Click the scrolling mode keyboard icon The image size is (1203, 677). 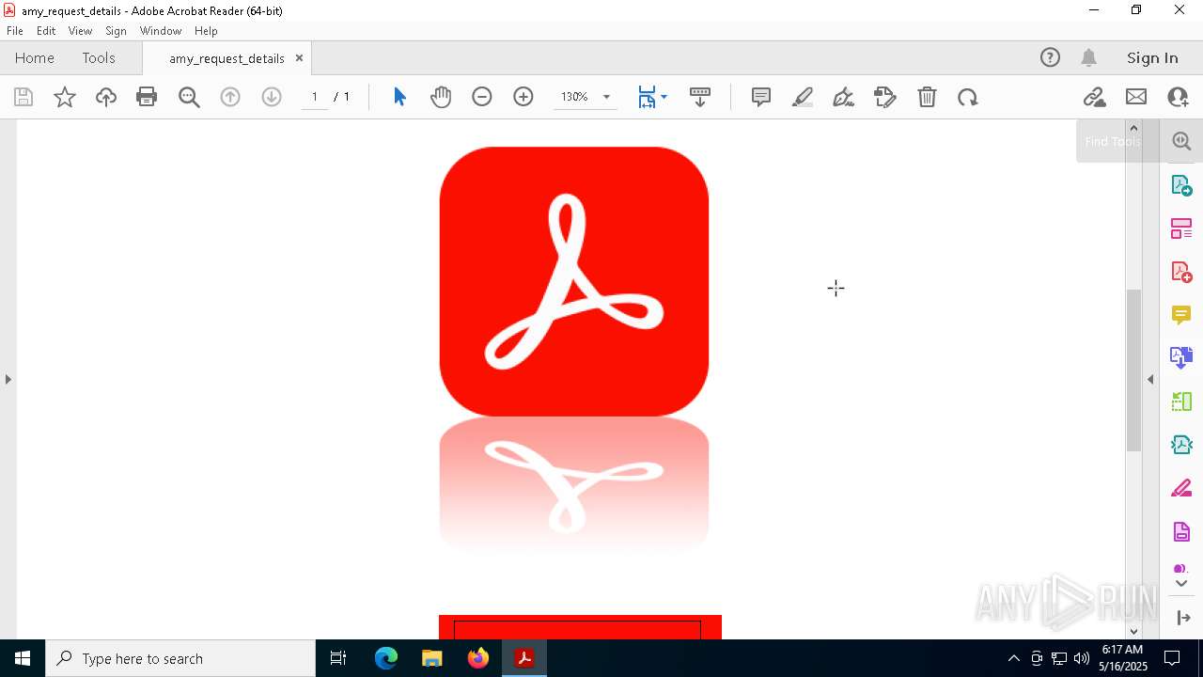pos(700,97)
